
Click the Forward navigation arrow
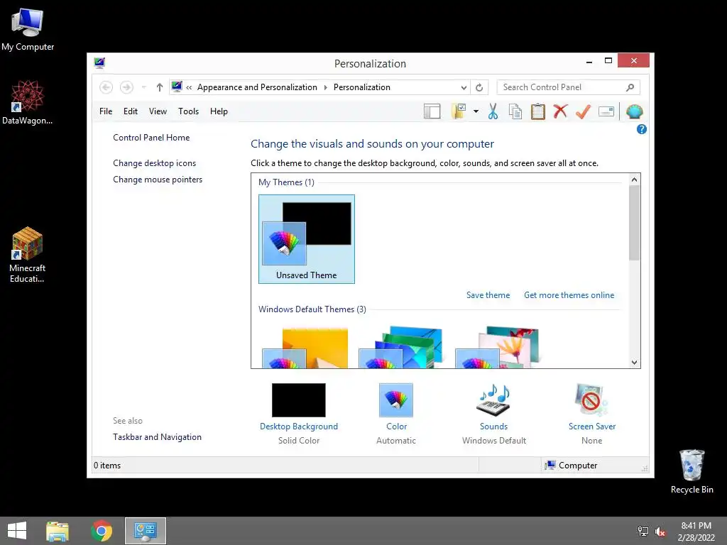126,87
